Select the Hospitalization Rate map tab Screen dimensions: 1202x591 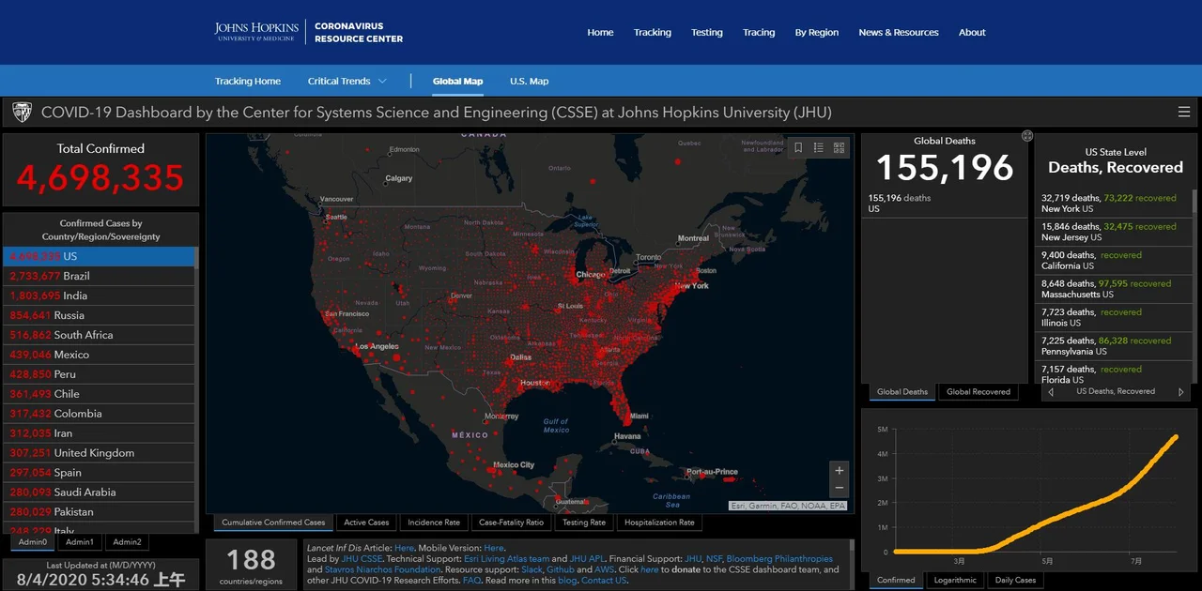[x=659, y=523]
